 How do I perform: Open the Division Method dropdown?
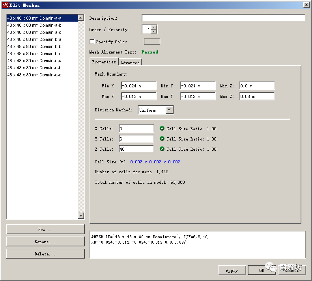[x=169, y=110]
